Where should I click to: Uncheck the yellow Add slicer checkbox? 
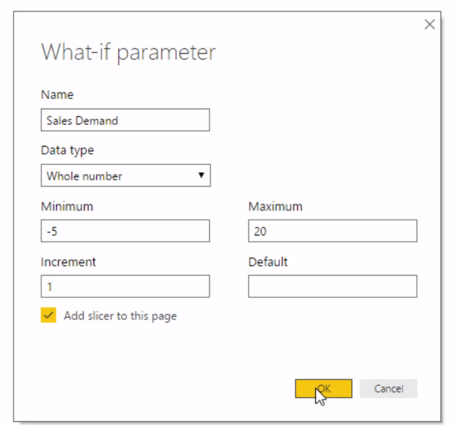pos(48,315)
